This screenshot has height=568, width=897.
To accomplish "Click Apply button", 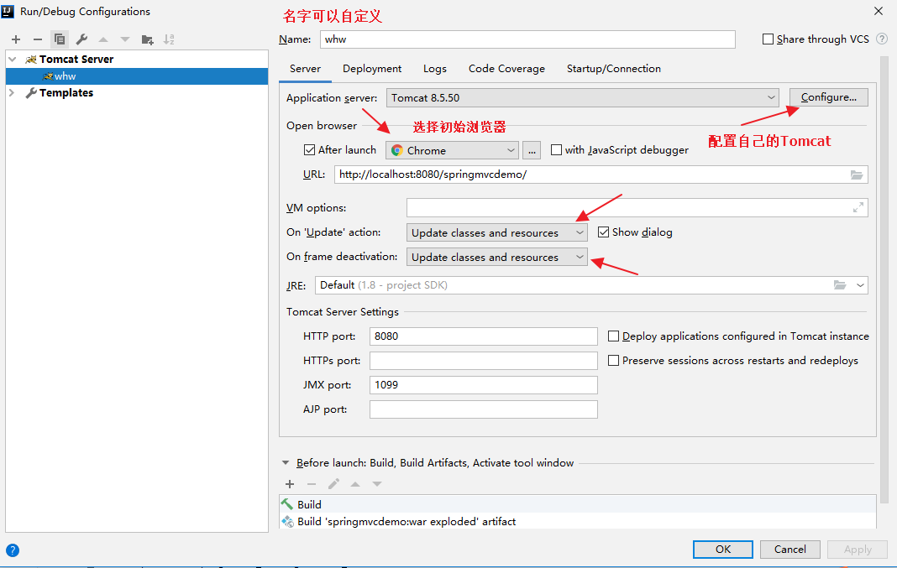I will point(858,550).
